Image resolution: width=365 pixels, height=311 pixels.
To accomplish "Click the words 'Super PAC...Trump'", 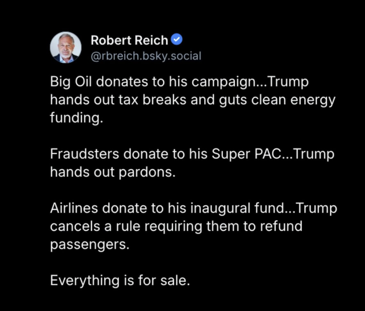I will [273, 154].
